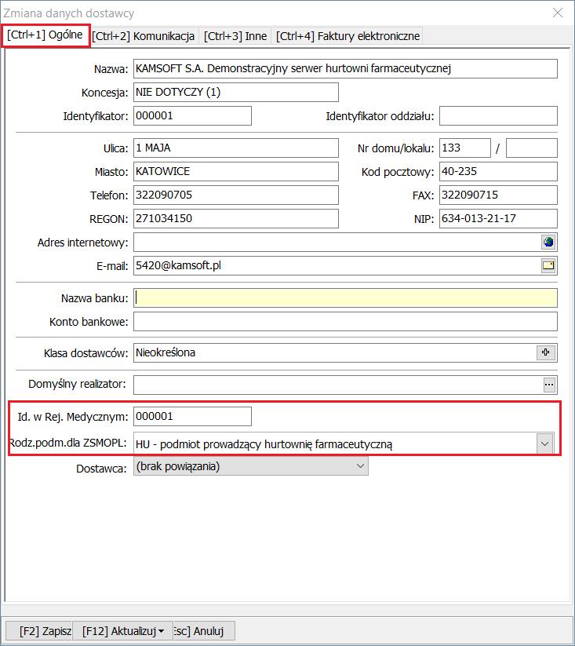Open the [Ctrl+2] Komunikacja tab
The image size is (575, 646).
(x=144, y=36)
